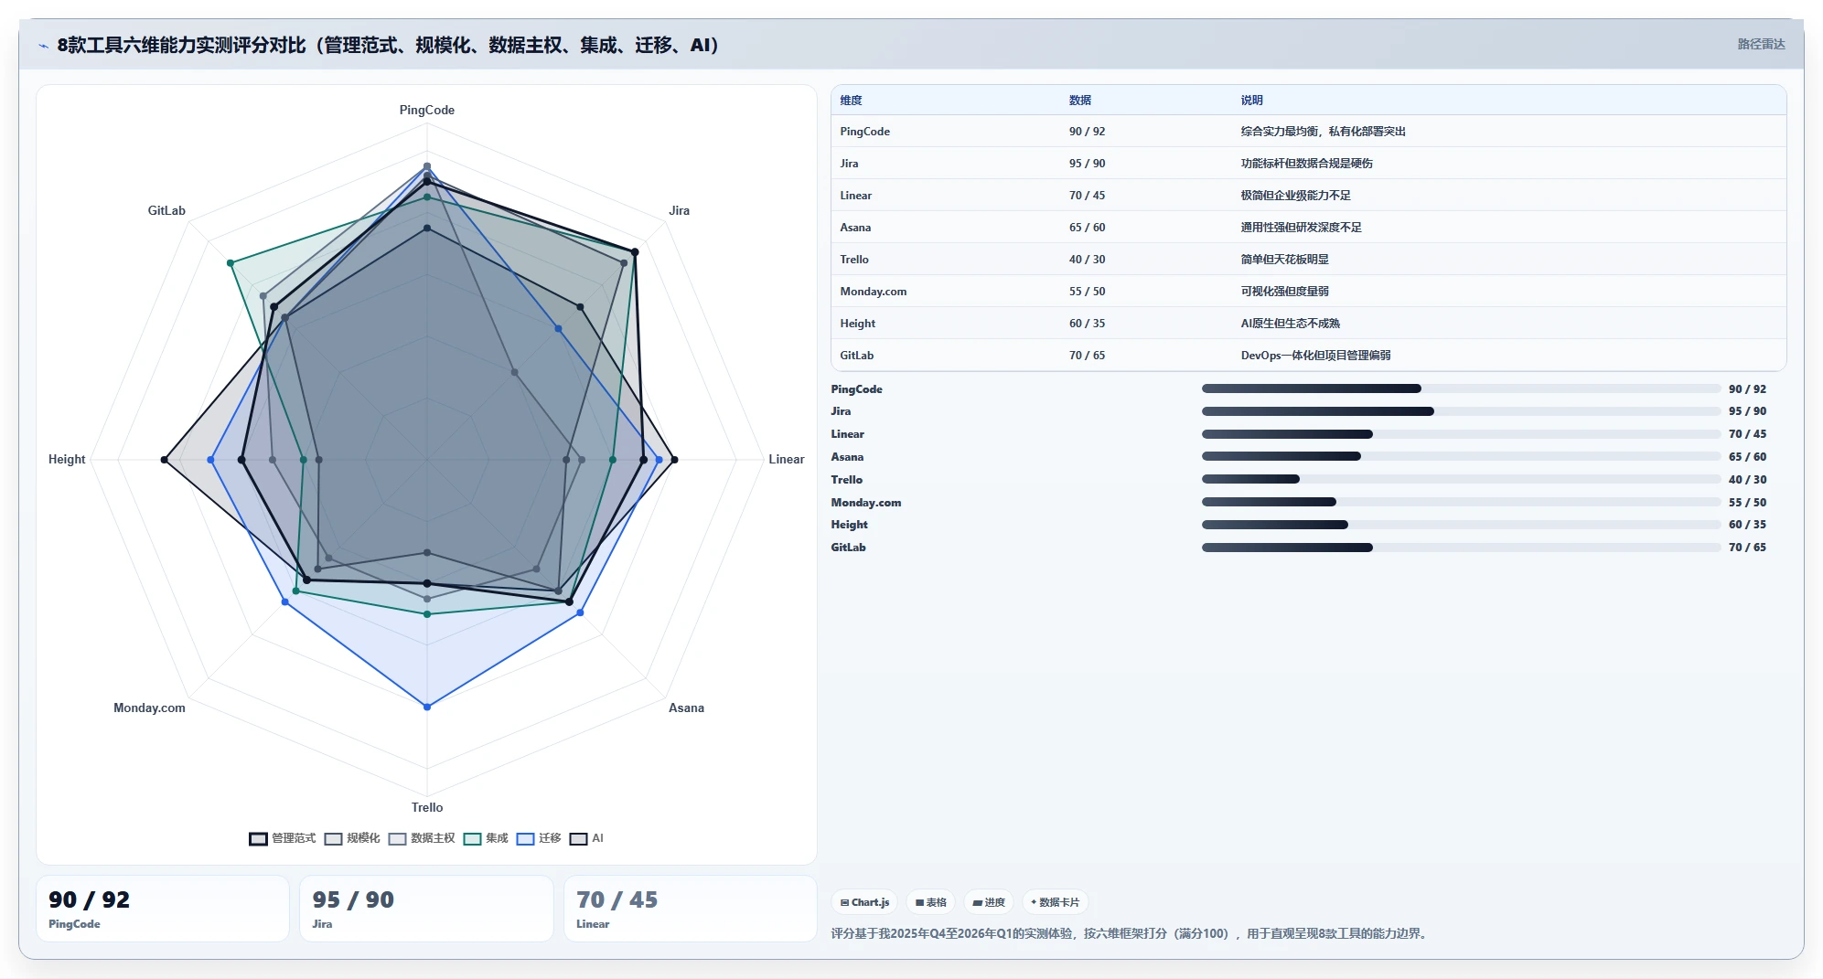Click the small icon before the title

[x=43, y=46]
